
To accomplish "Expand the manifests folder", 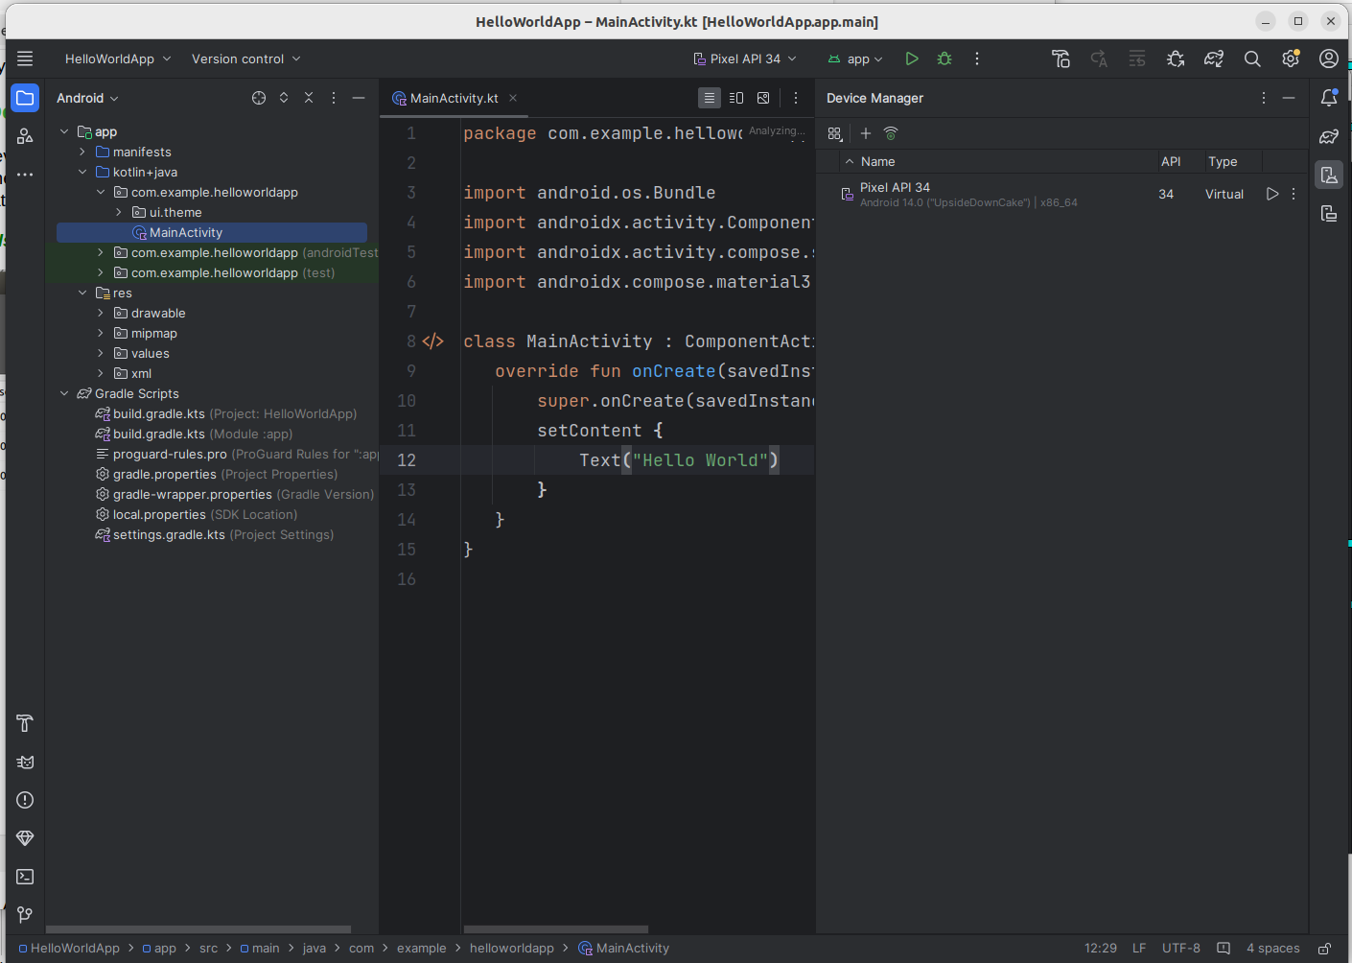I will [x=82, y=152].
